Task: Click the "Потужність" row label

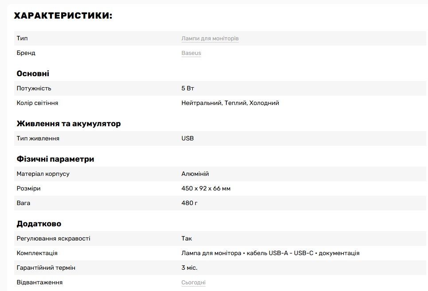Action: click(x=34, y=88)
